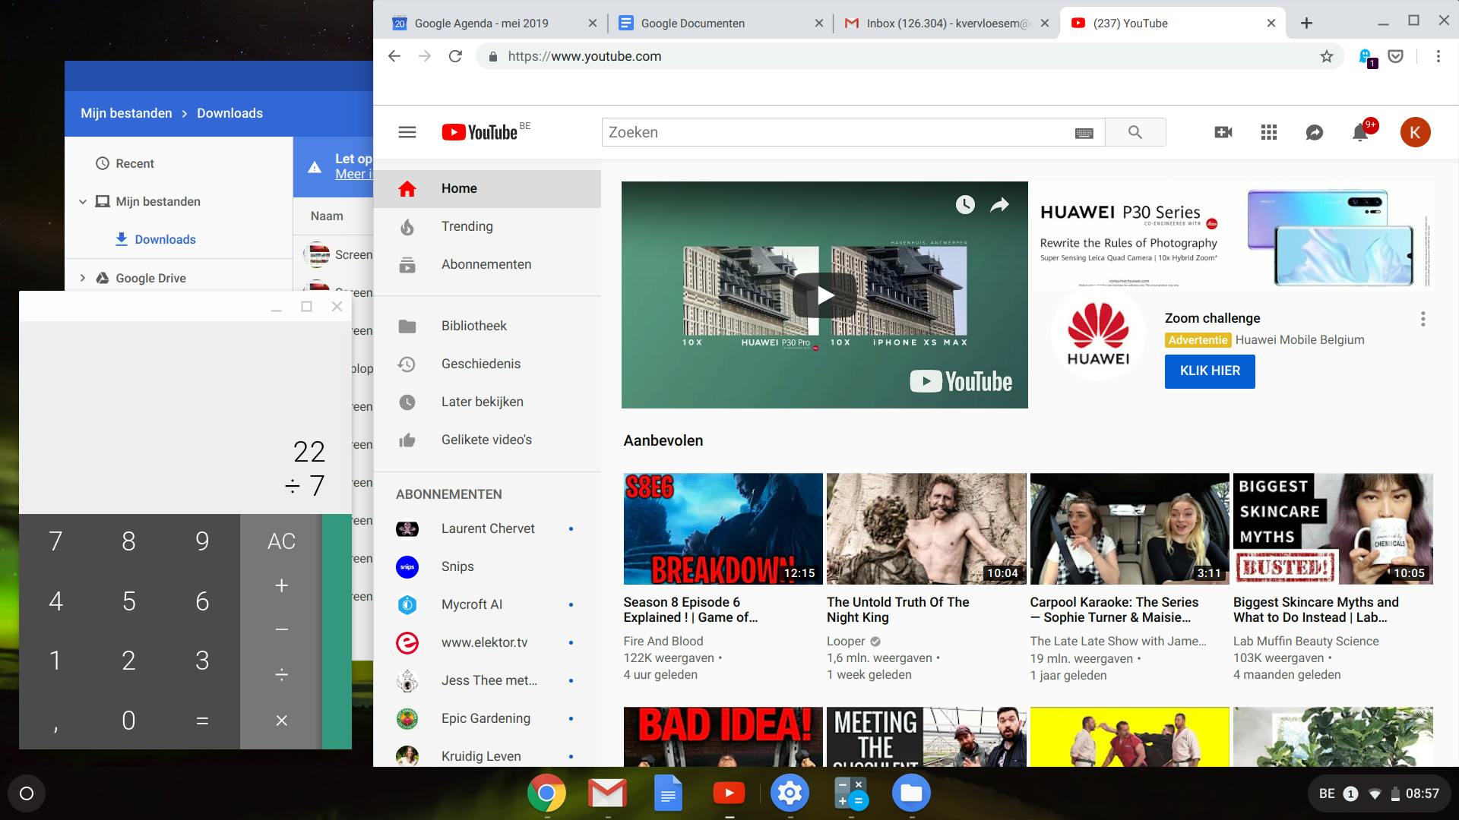This screenshot has height=820, width=1459.
Task: Collapse the Mijn bestanden tree
Action: (x=83, y=202)
